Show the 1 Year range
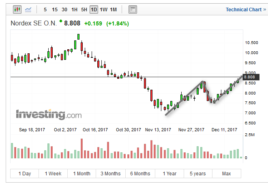 coord(169,173)
